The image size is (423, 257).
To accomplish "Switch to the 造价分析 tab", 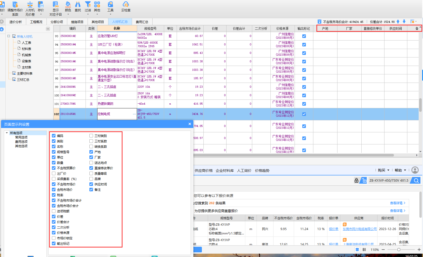I will (16, 22).
